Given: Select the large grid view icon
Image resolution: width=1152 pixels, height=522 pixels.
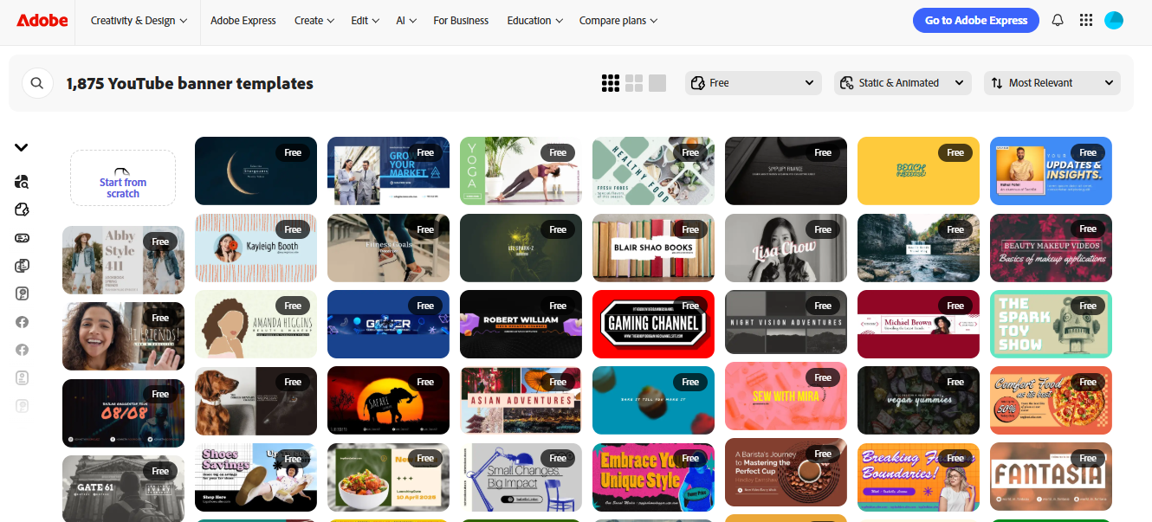Looking at the screenshot, I should coord(657,82).
